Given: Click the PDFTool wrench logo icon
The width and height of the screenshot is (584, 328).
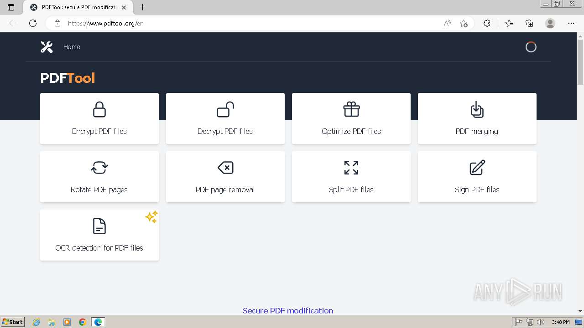Looking at the screenshot, I should 47,47.
